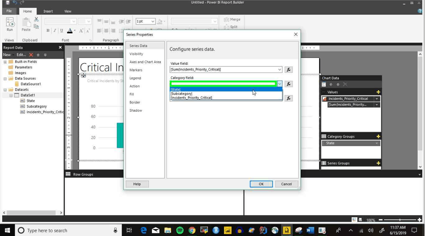The height and width of the screenshot is (236, 425).
Task: Toggle Underline formatting in Font group
Action: point(62,31)
